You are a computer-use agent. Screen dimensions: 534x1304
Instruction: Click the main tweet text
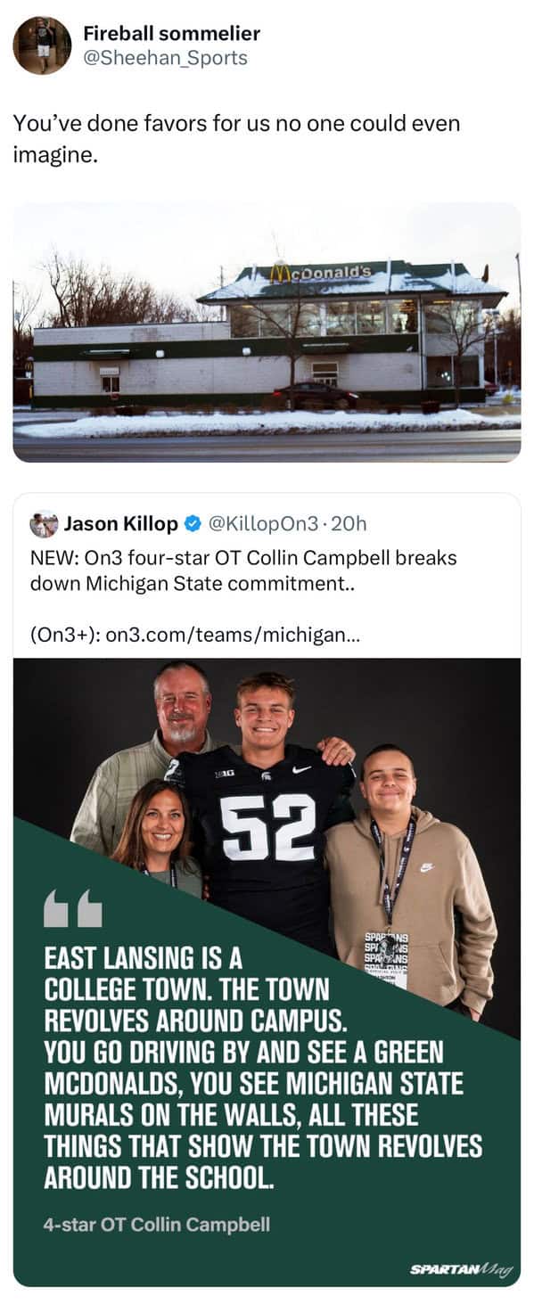tap(236, 139)
